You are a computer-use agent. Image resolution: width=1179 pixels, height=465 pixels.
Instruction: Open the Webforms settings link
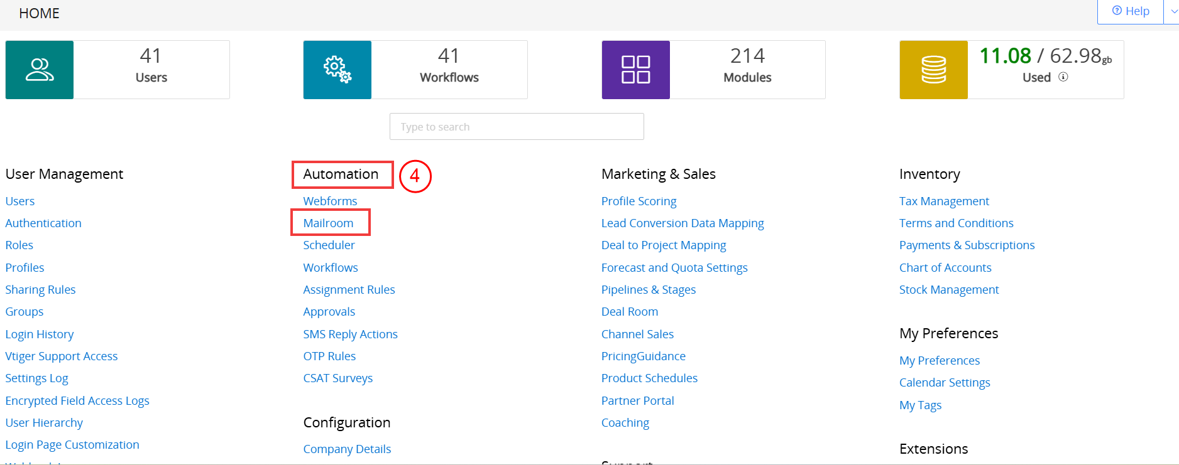(x=330, y=201)
